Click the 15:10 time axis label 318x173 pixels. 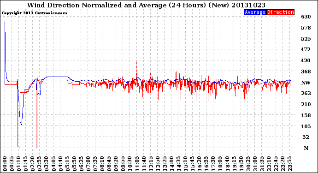pos(185,164)
